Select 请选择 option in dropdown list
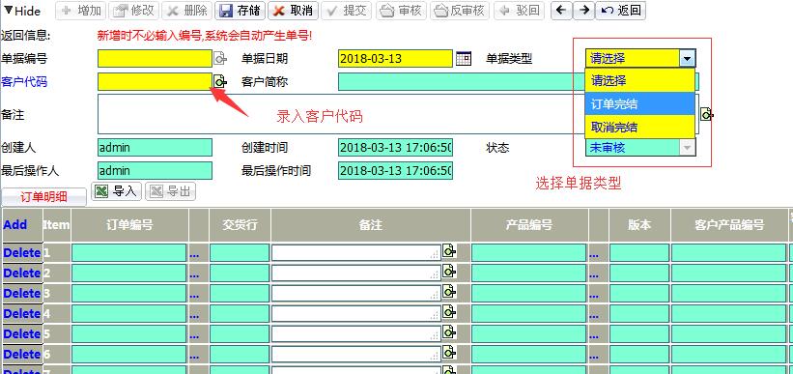The width and height of the screenshot is (793, 374). [x=639, y=80]
